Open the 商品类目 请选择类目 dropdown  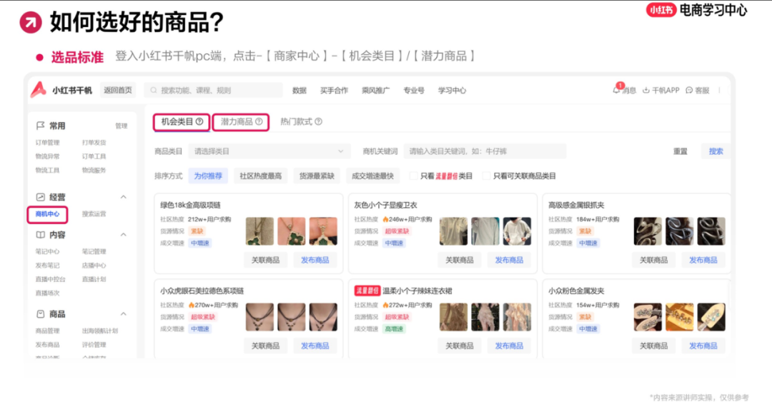tap(269, 151)
